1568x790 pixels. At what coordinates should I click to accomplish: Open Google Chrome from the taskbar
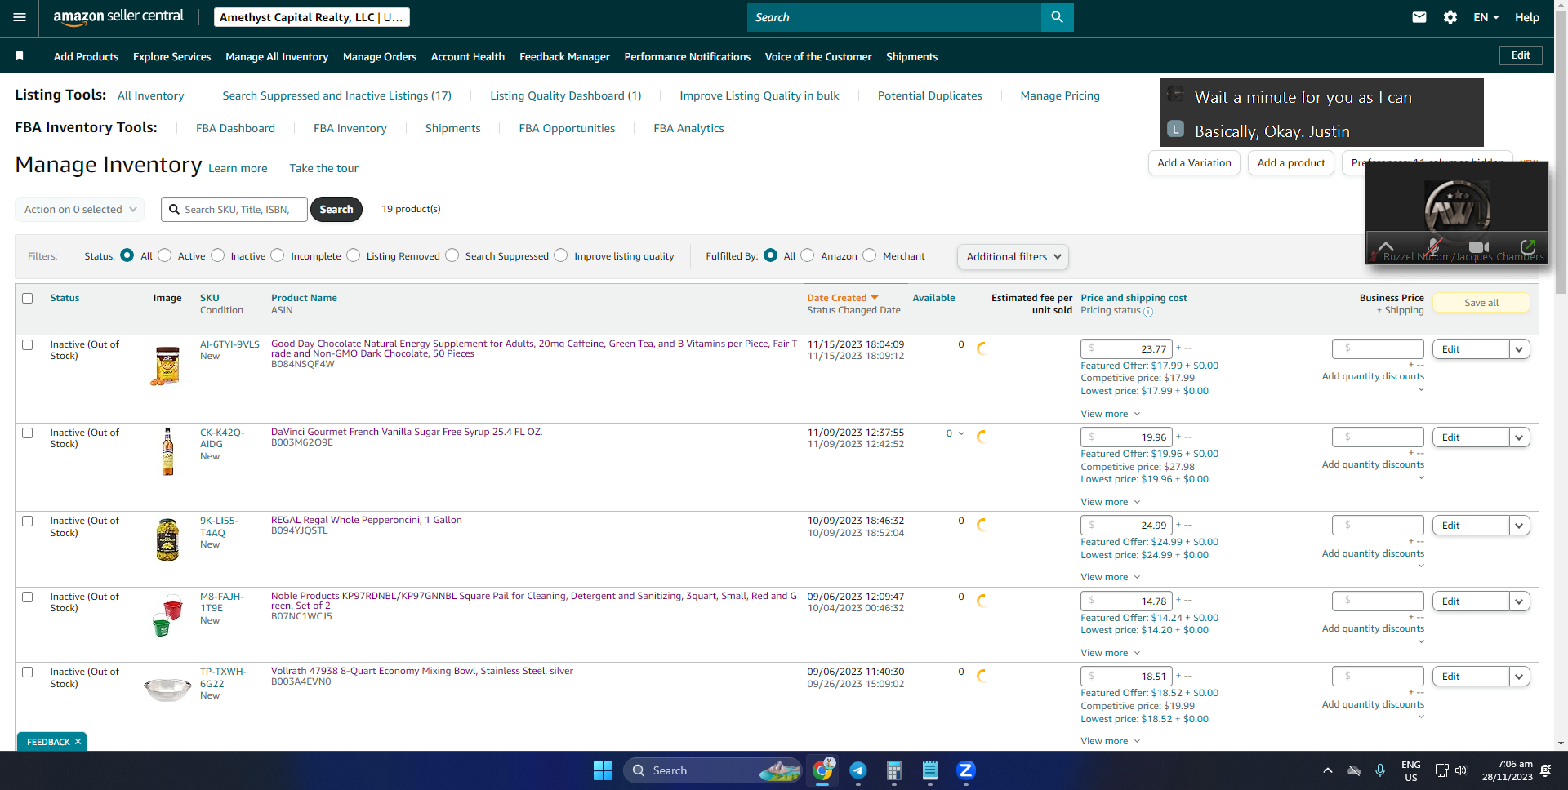[822, 770]
